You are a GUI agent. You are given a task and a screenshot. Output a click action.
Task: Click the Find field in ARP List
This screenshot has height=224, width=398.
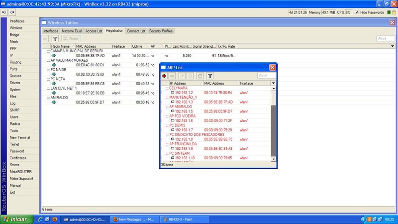[x=266, y=76]
